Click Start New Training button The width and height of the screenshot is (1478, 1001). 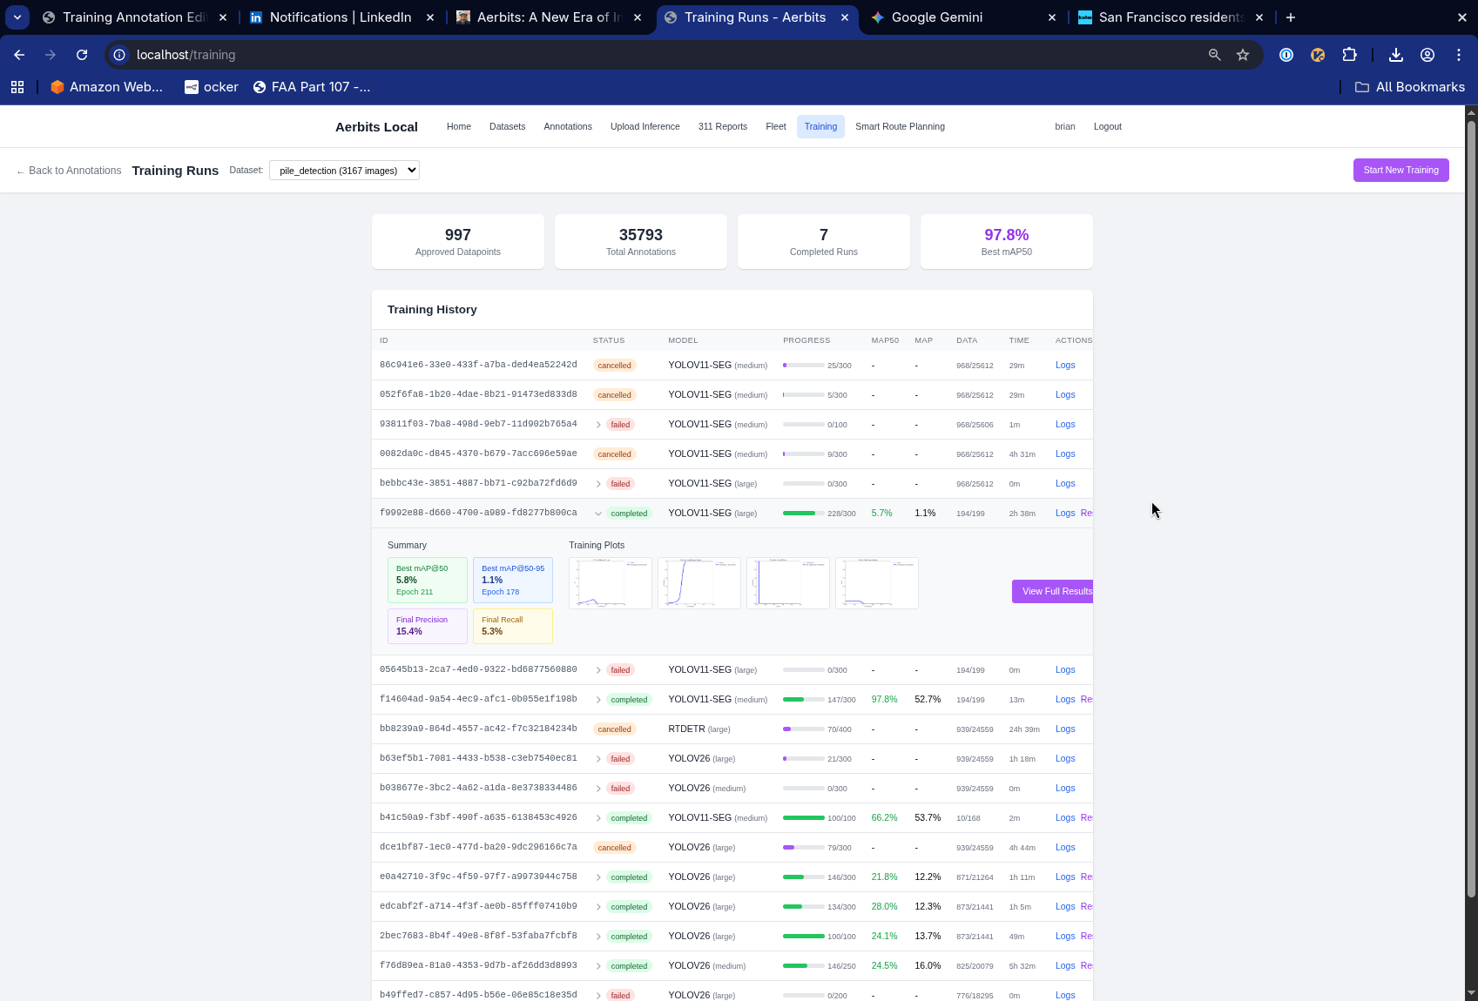point(1400,170)
